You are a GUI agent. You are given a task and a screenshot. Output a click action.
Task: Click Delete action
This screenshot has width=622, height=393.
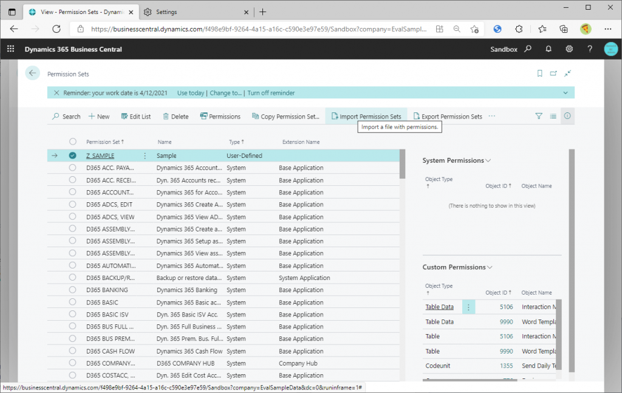[x=176, y=116]
